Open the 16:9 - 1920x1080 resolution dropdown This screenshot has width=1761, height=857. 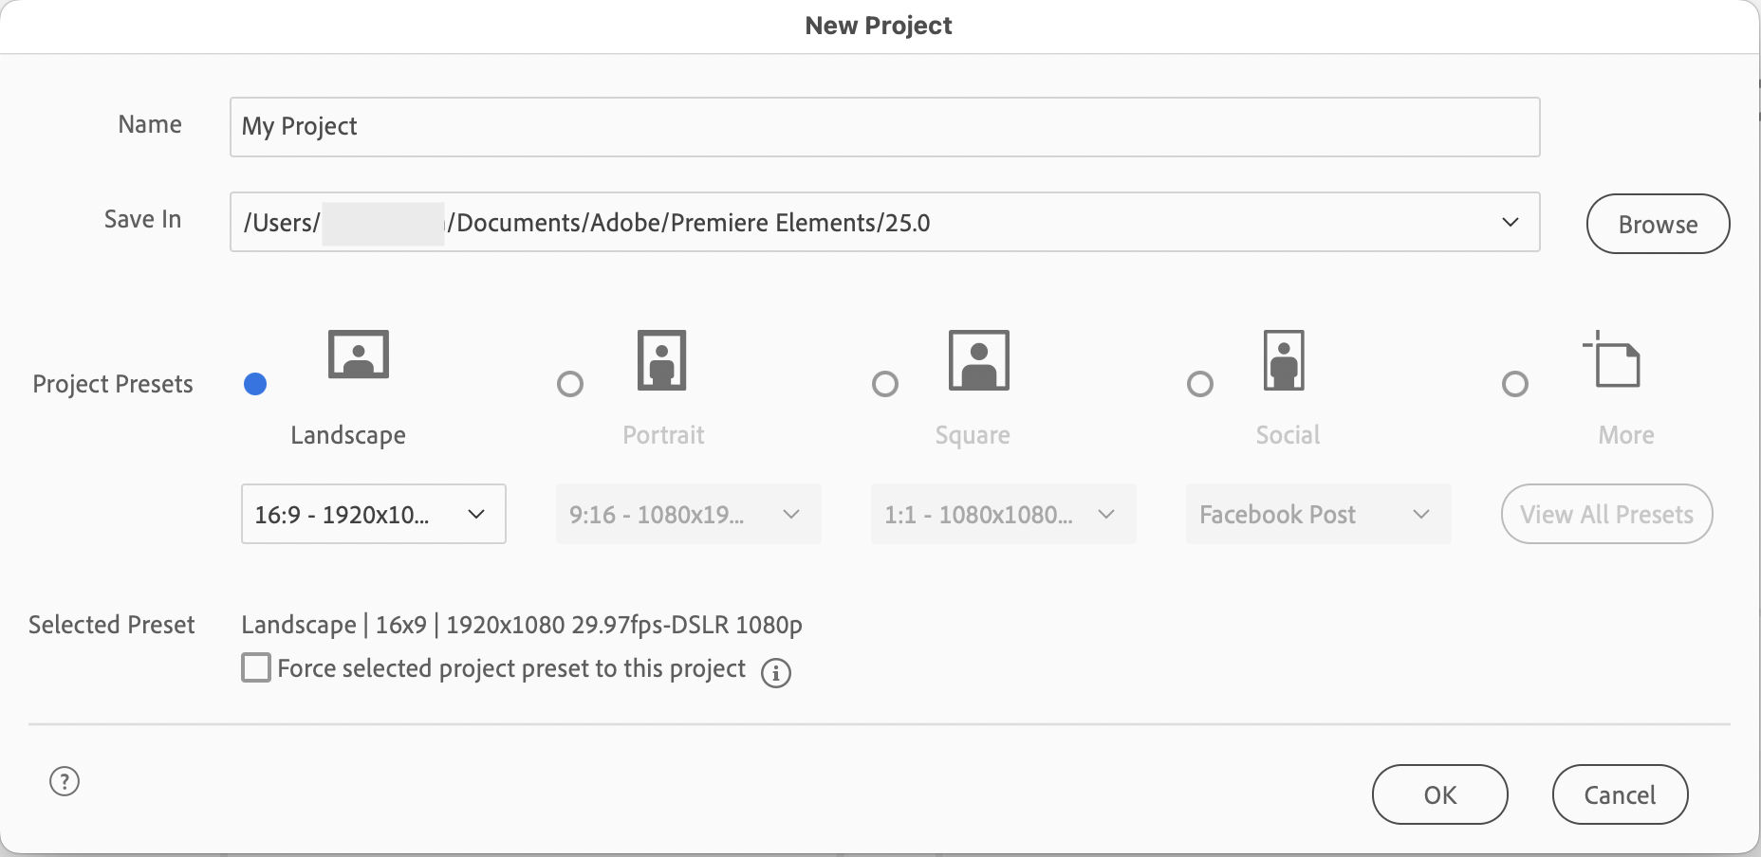[373, 514]
